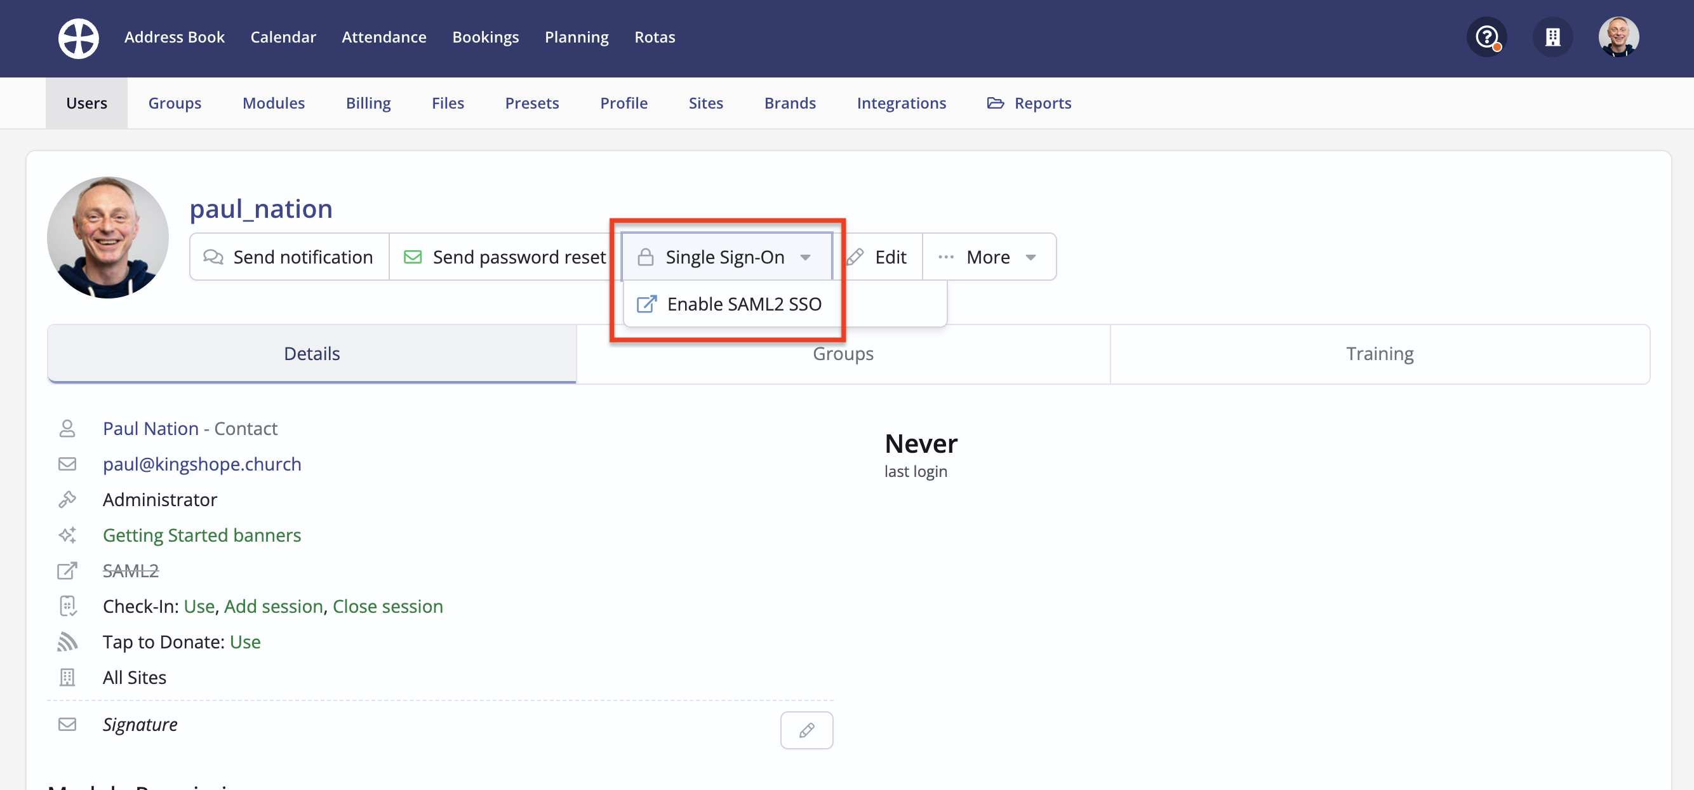Click the envelope icon beside Signature

(x=67, y=724)
